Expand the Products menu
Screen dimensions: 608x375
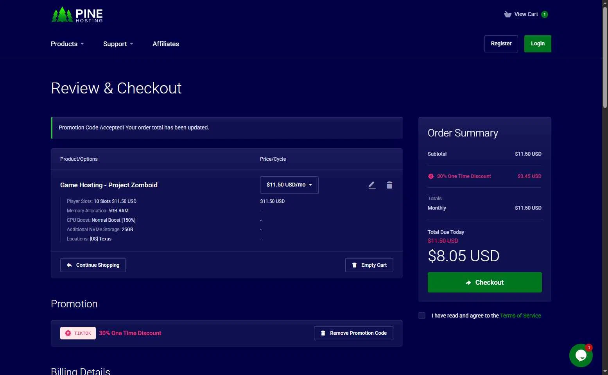click(67, 44)
